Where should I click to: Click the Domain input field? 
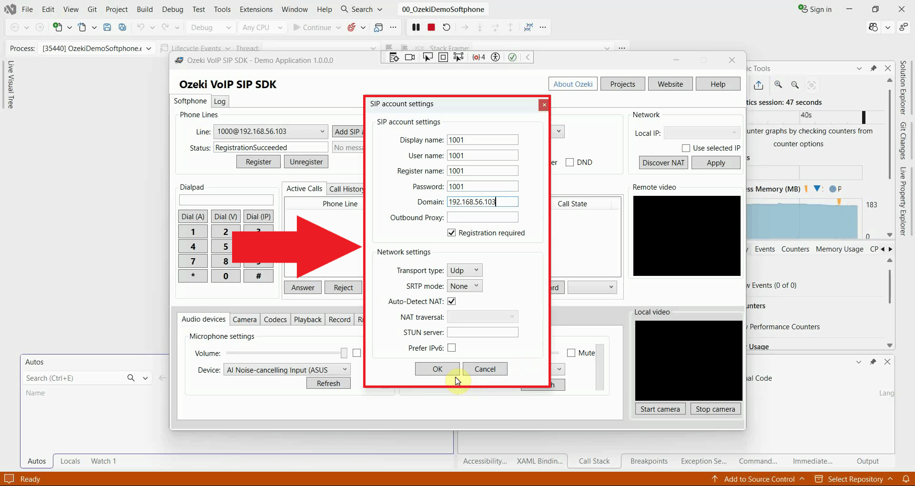(483, 202)
